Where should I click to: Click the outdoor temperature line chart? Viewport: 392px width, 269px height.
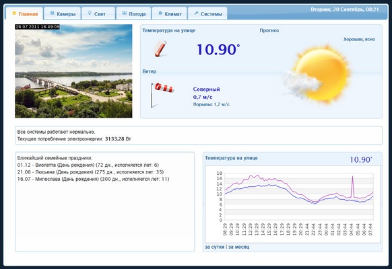coord(293,204)
